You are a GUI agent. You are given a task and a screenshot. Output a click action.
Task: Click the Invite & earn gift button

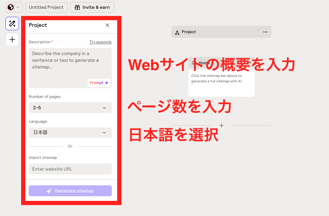pos(92,7)
